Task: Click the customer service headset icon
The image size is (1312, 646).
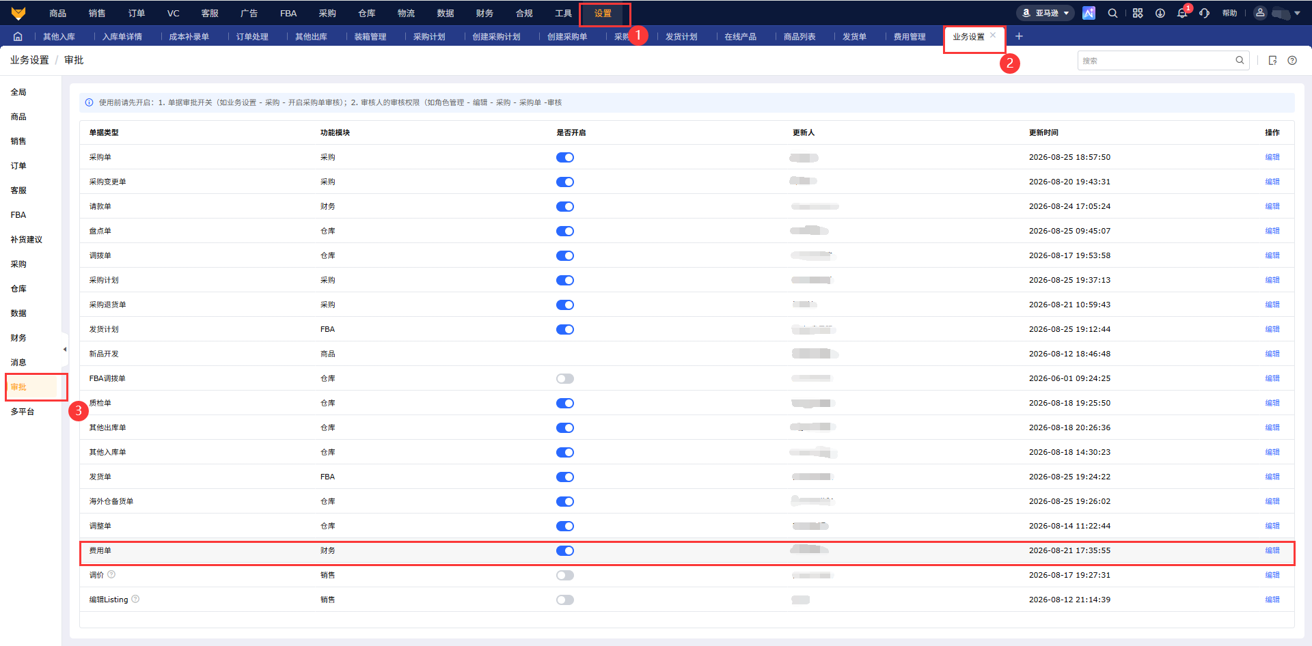Action: tap(1204, 13)
